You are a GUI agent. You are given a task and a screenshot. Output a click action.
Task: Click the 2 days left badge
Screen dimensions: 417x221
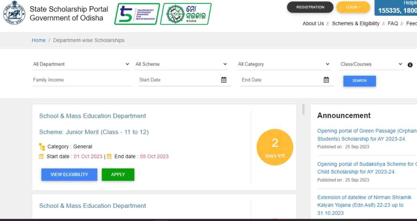pos(275,147)
